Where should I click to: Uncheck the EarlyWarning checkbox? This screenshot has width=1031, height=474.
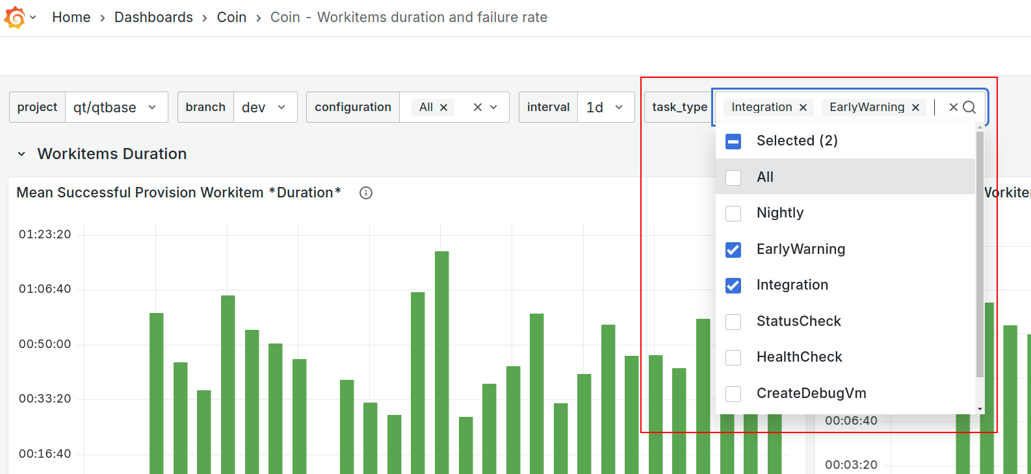pos(733,250)
